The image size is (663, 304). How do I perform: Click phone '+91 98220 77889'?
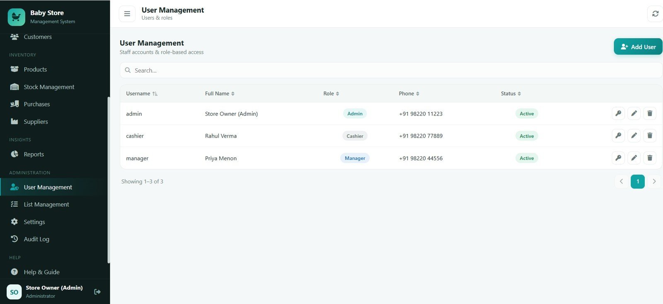coord(421,136)
